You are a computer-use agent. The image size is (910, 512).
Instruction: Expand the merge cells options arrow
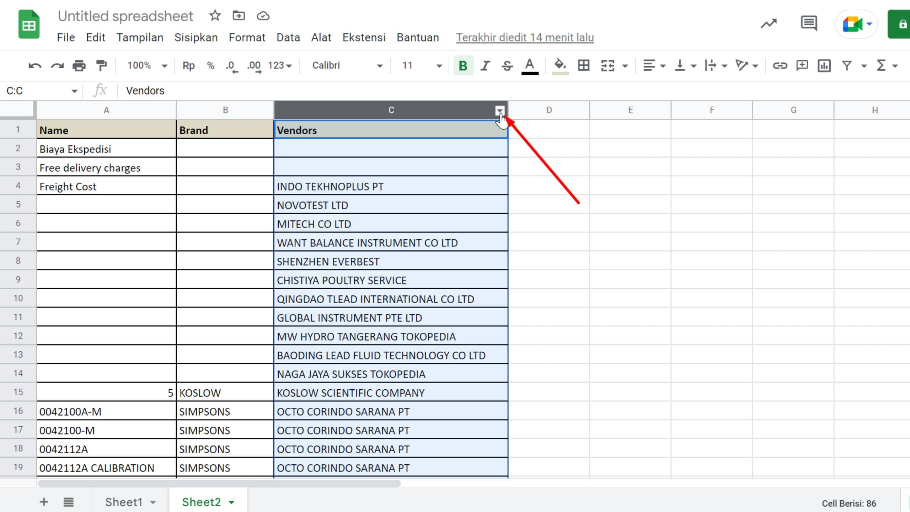pyautogui.click(x=625, y=66)
